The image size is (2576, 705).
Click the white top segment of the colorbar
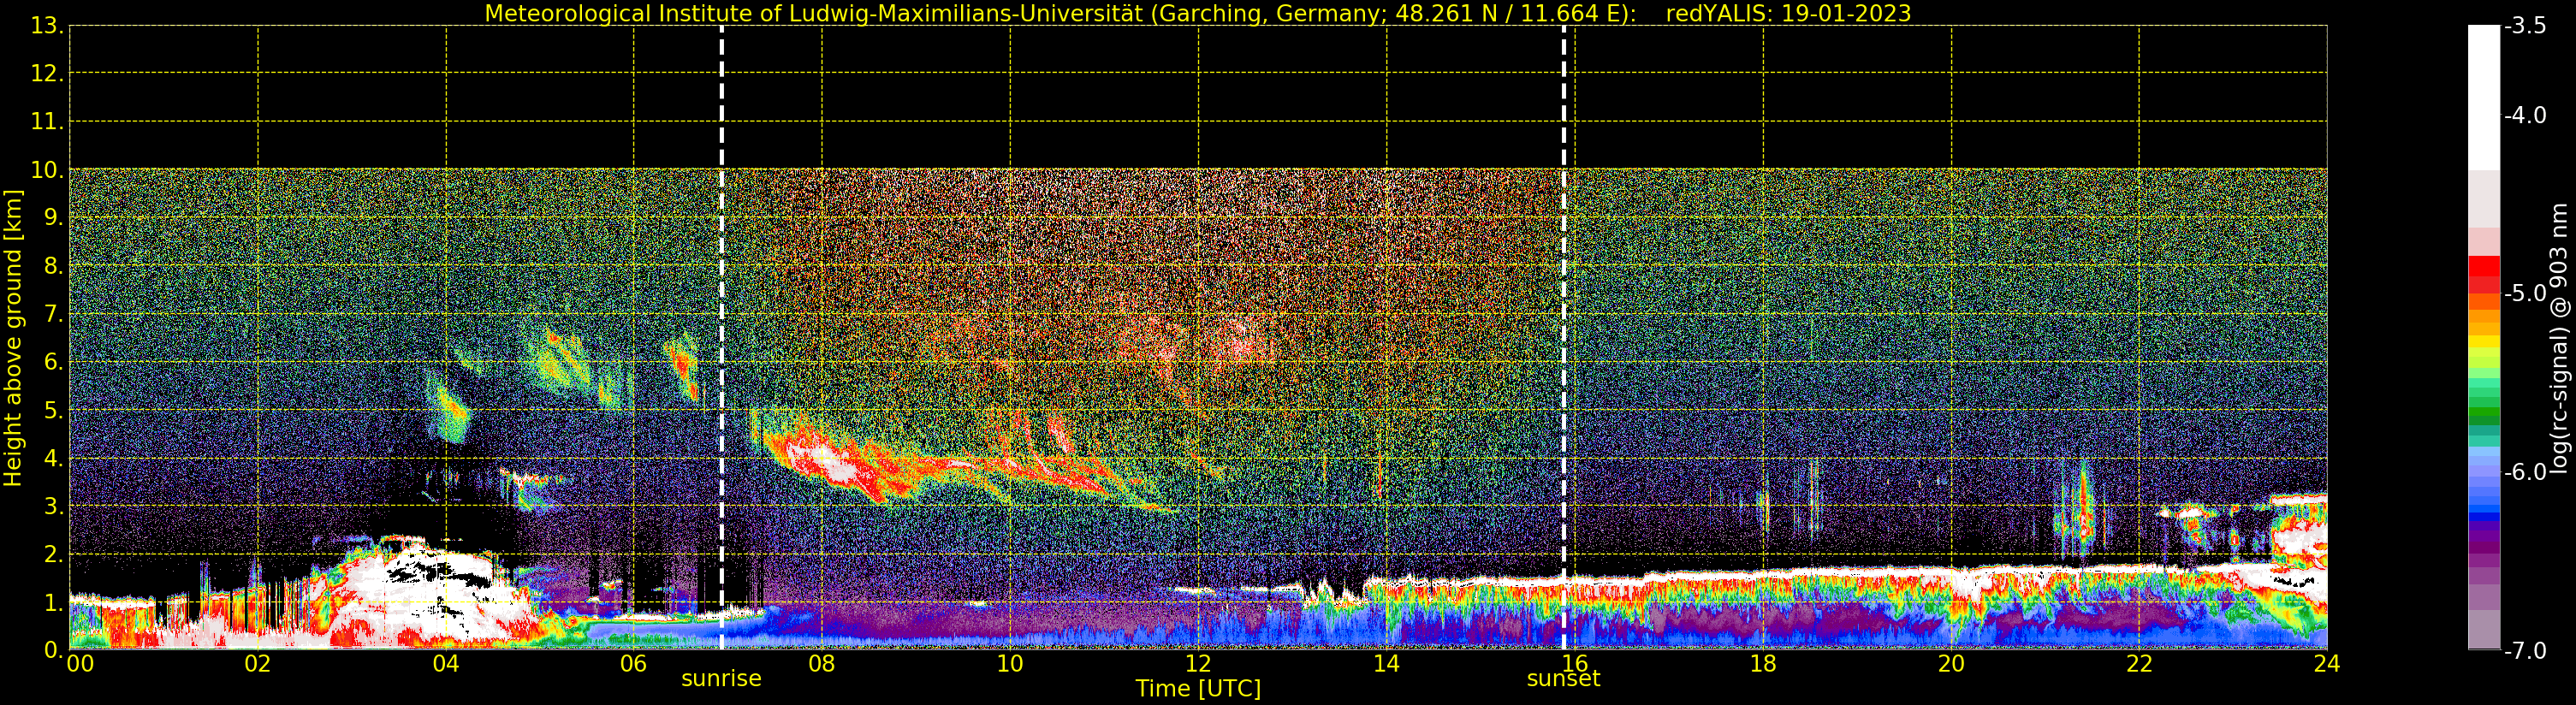(2484, 97)
